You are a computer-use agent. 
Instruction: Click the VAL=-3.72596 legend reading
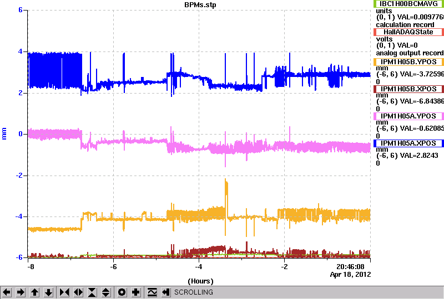[422, 74]
